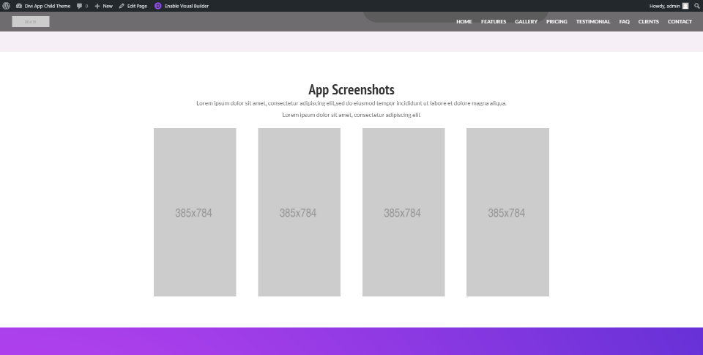Navigate to CLIENTS menu item

(648, 21)
